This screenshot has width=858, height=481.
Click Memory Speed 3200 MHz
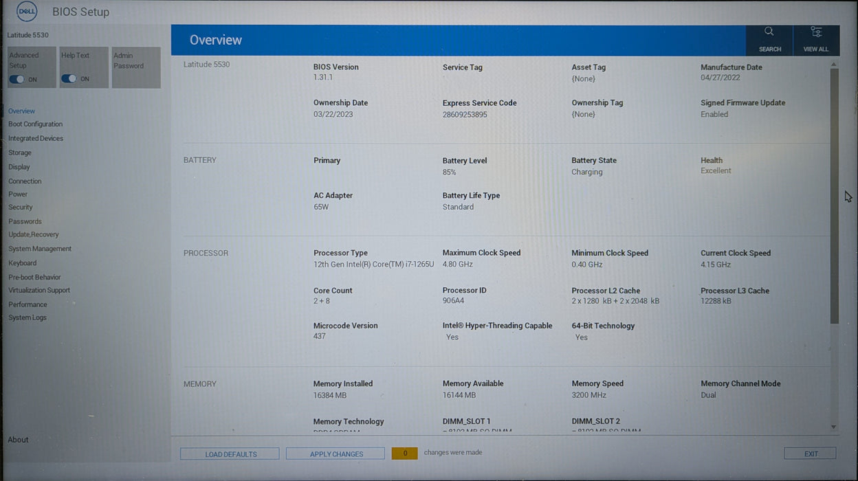589,395
